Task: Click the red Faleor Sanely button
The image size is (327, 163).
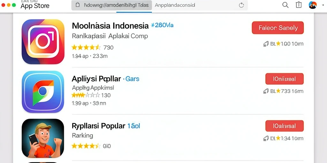Action: (x=278, y=28)
